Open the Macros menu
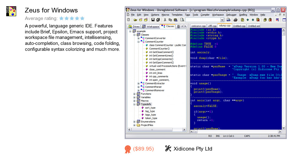The width and height of the screenshot is (293, 163). 166,15
